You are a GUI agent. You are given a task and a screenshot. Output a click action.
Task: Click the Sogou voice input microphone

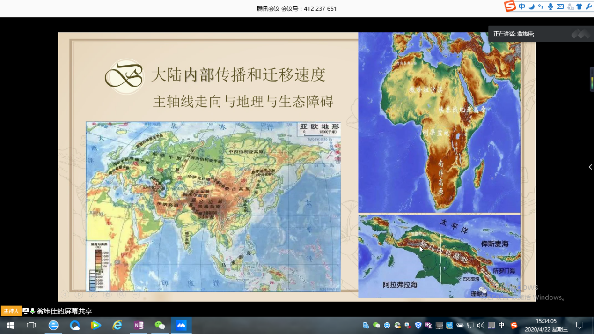pyautogui.click(x=550, y=7)
